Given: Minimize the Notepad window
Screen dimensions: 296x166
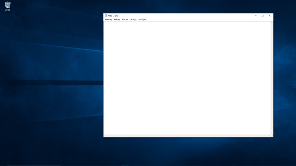Looking at the screenshot, I should [x=256, y=16].
